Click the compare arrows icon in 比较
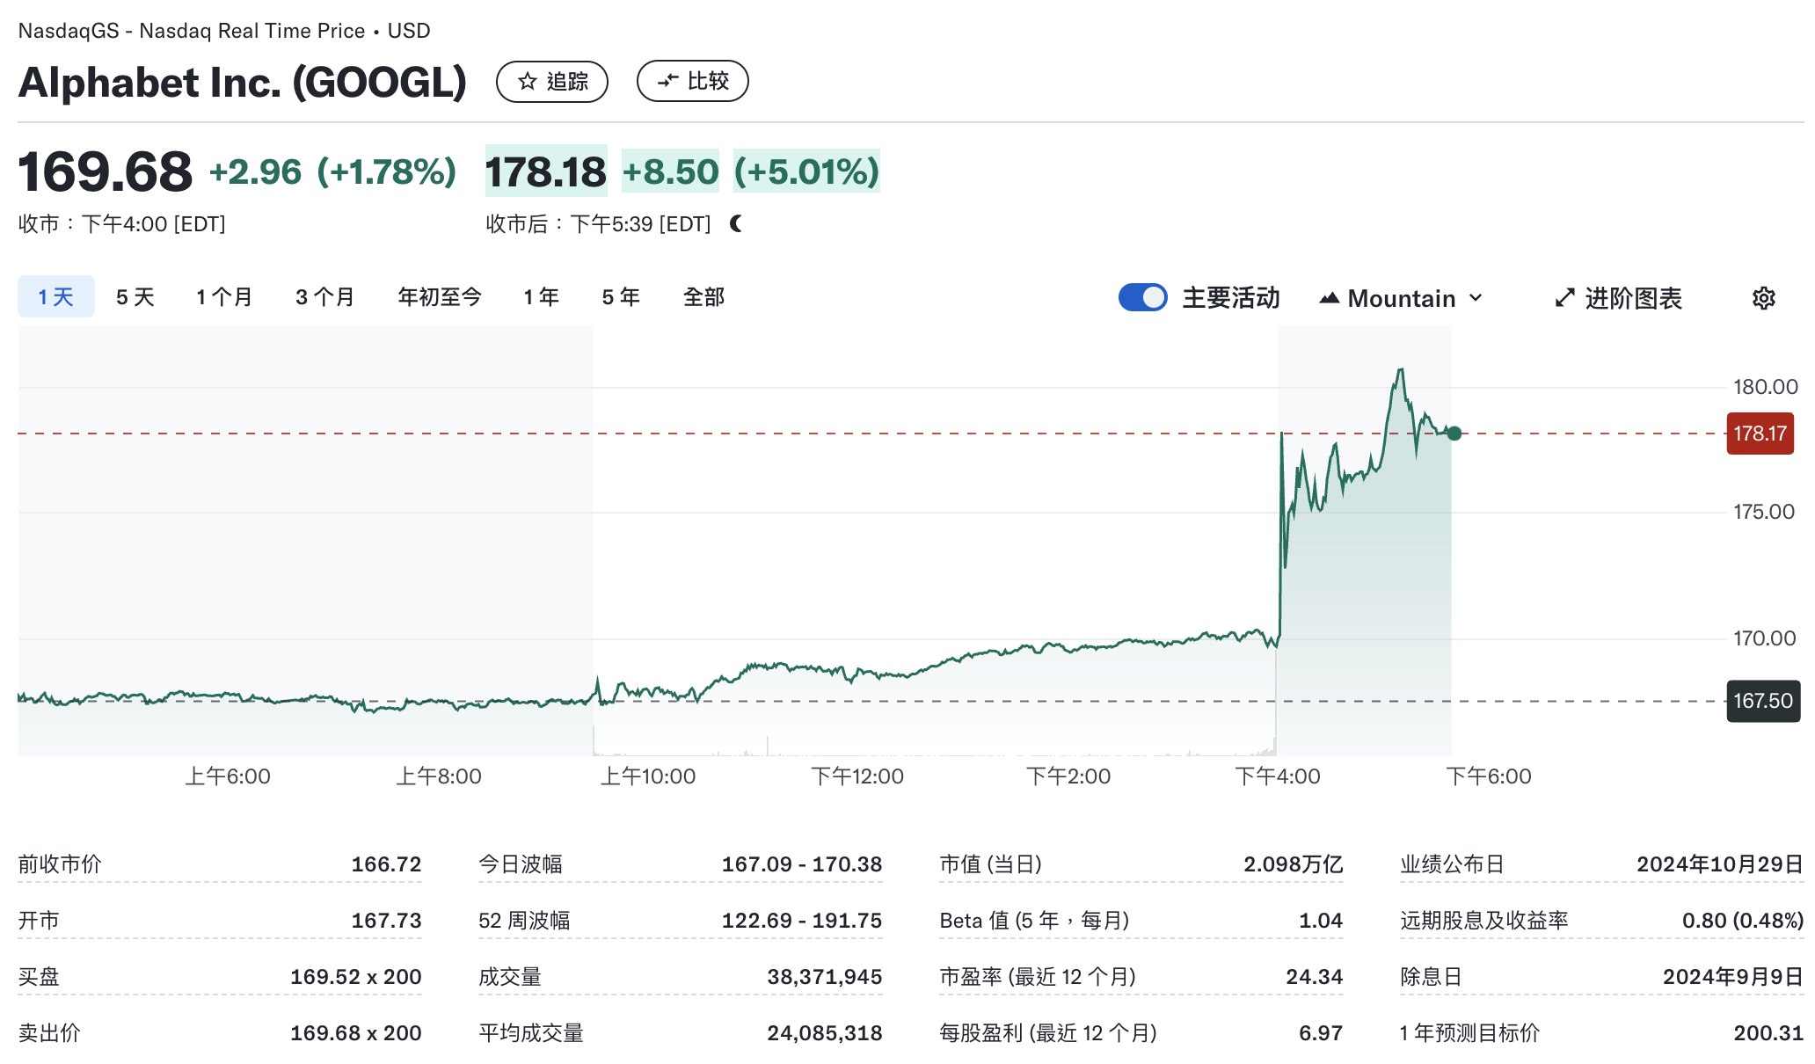 pyautogui.click(x=668, y=82)
